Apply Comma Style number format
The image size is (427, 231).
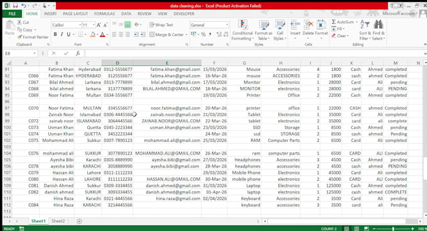point(210,35)
